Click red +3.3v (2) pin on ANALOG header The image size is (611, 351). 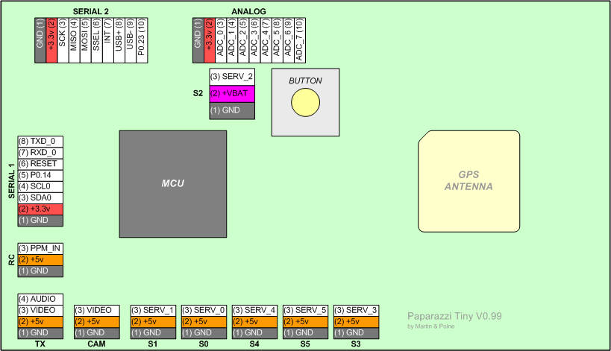point(209,40)
